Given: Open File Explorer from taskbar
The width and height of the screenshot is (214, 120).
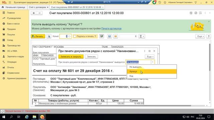Looking at the screenshot, I should (34, 117).
